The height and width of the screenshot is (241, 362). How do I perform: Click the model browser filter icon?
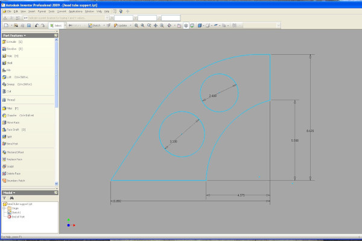click(x=4, y=198)
